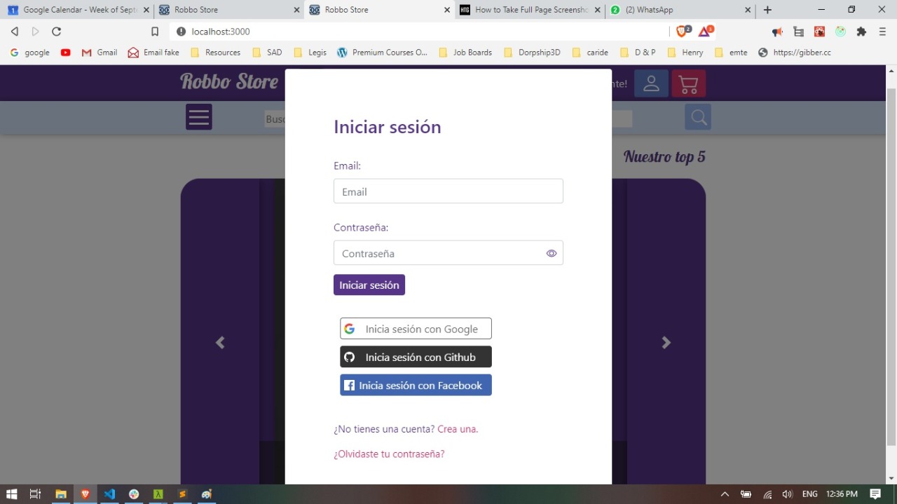Open ¿Olvidaste tu contraseña? link
Image resolution: width=897 pixels, height=504 pixels.
tap(389, 454)
